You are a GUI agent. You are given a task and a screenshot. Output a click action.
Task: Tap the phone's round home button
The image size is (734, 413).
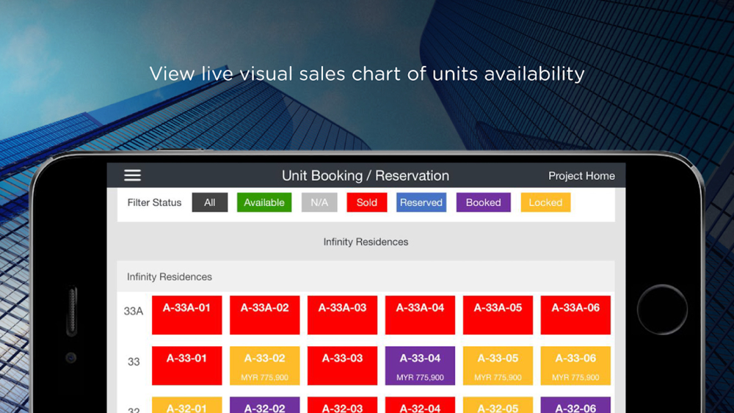pos(662,310)
